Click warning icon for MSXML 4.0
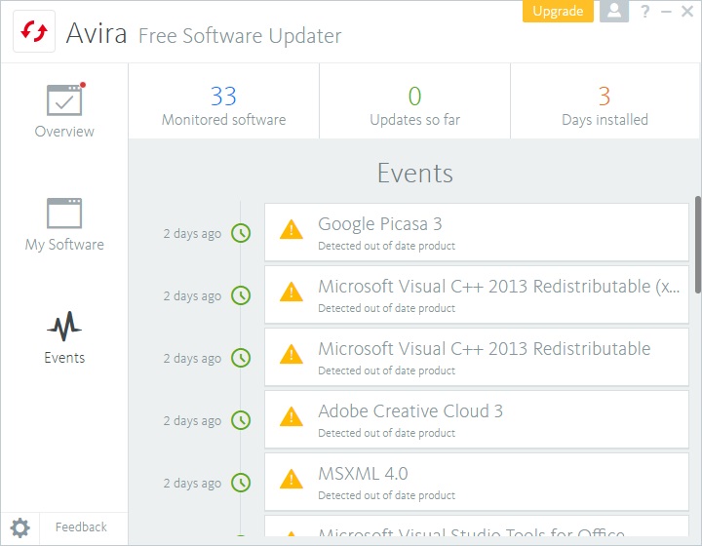This screenshot has width=702, height=546. pos(291,479)
